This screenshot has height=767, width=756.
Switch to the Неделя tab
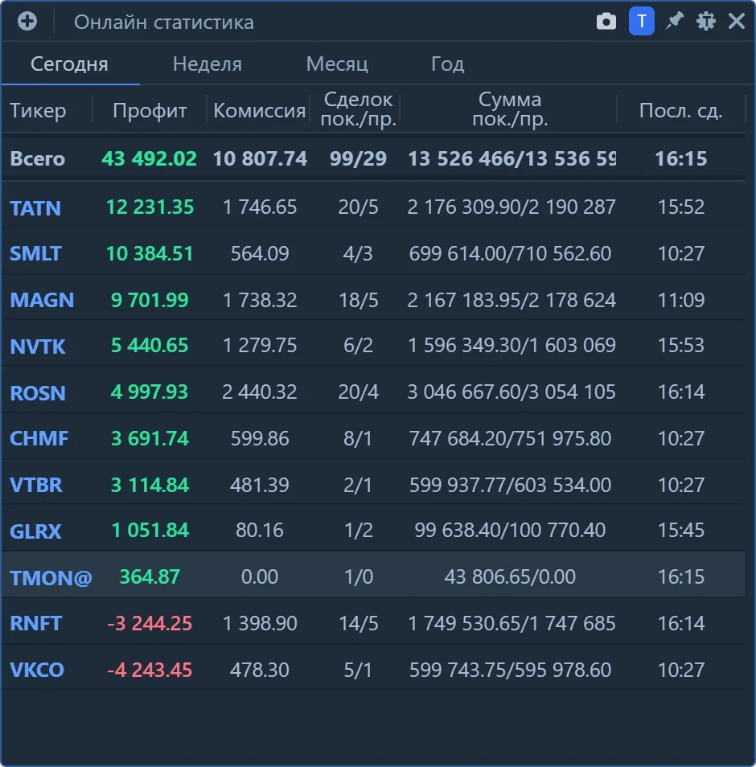tap(207, 64)
